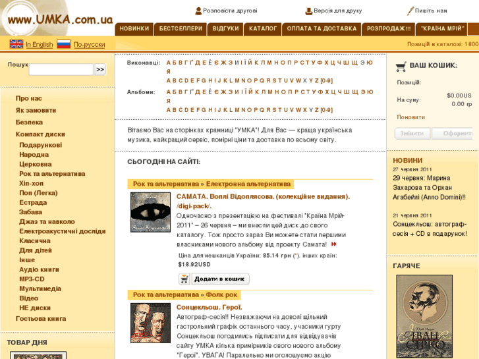Screen dimensions: 479x359
Task: Open the "КРАЇНА МРІЙ" tab
Action: coord(442,29)
